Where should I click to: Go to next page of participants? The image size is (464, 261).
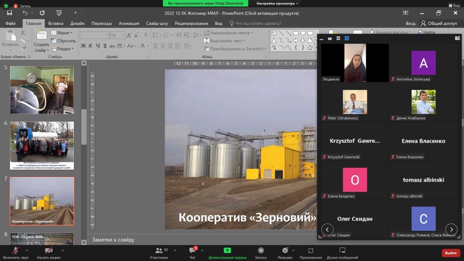451,229
